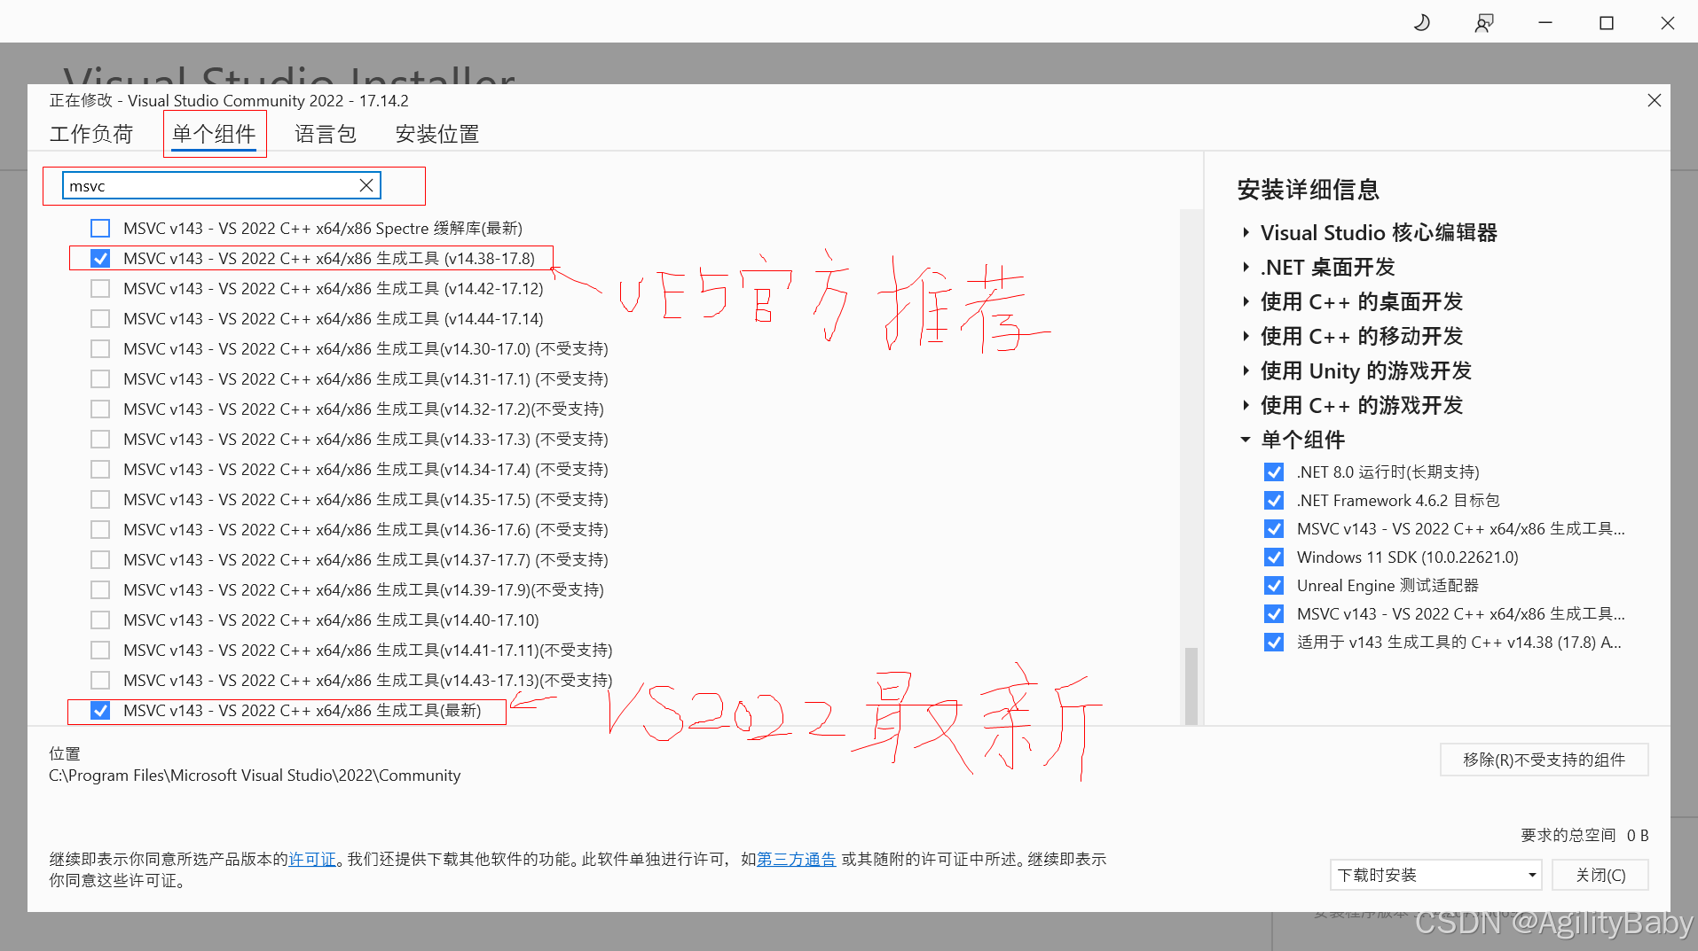Open the 下载时安装 dropdown
Viewport: 1698px width, 951px height.
pos(1435,876)
